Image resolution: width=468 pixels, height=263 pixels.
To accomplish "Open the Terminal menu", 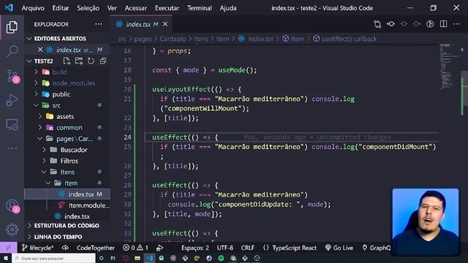I will 200,8.
